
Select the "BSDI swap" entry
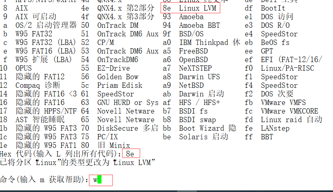tap(198, 120)
